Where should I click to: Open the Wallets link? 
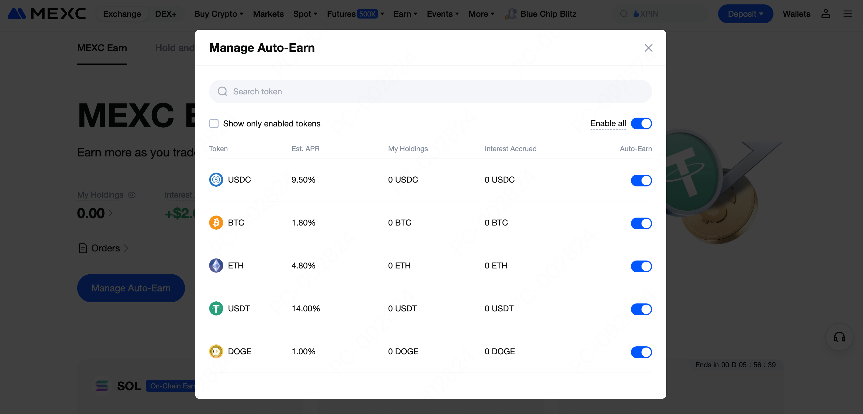coord(796,14)
